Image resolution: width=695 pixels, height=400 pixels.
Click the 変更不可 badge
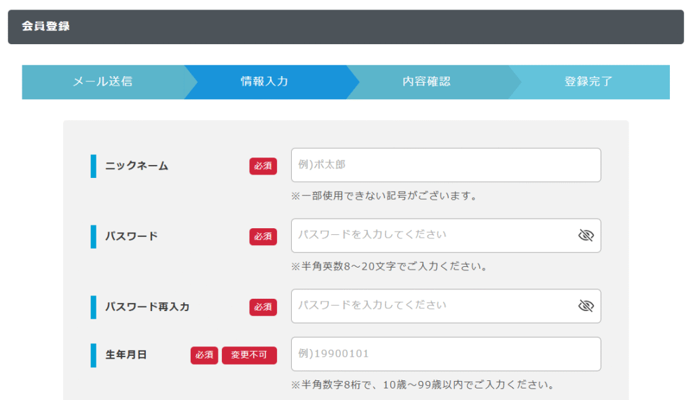point(249,355)
